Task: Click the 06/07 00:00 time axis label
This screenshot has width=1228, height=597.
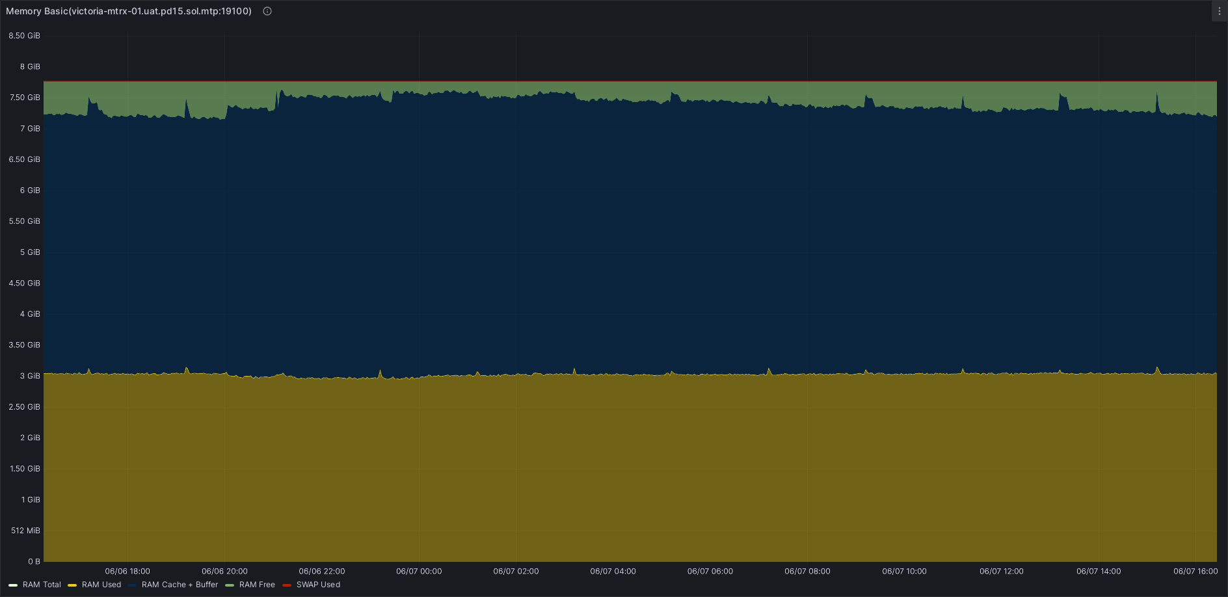Action: (419, 572)
